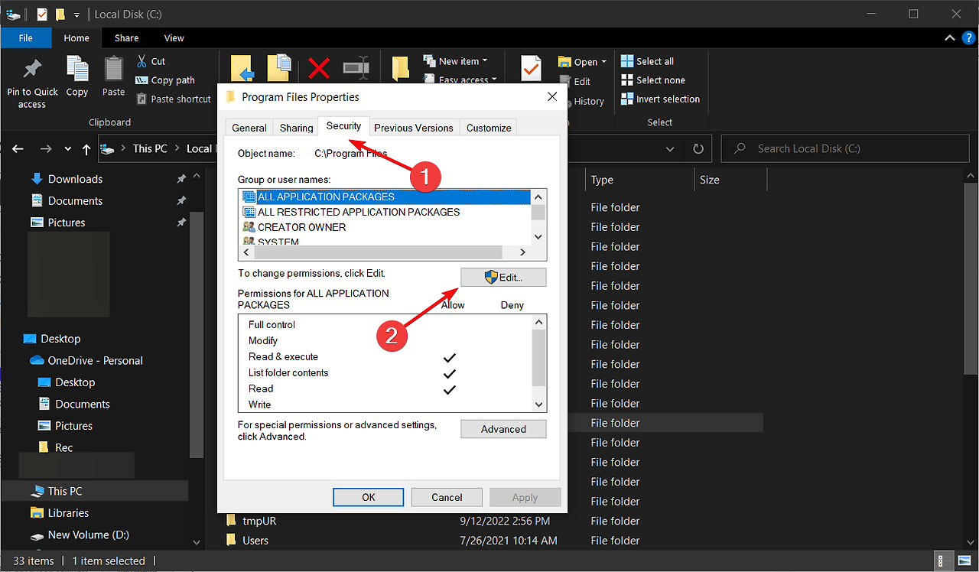
Task: Close the Program Files Properties dialog
Action: pyautogui.click(x=552, y=97)
